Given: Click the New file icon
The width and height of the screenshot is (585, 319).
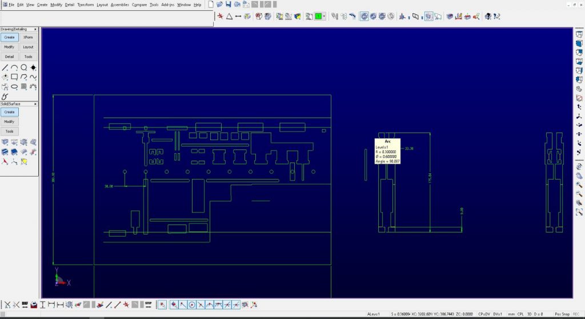Looking at the screenshot, I should click(x=211, y=5).
